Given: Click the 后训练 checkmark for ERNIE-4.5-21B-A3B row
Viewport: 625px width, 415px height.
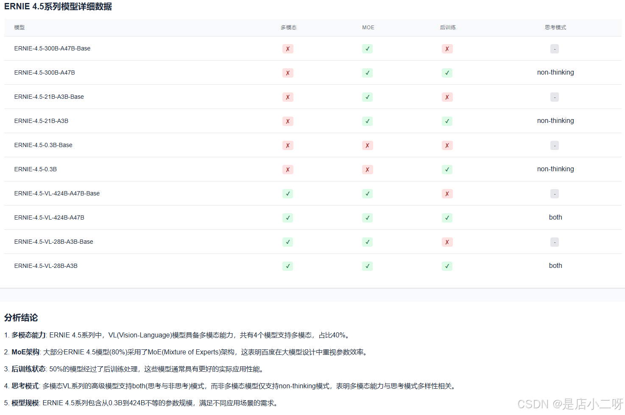Looking at the screenshot, I should click(x=447, y=121).
